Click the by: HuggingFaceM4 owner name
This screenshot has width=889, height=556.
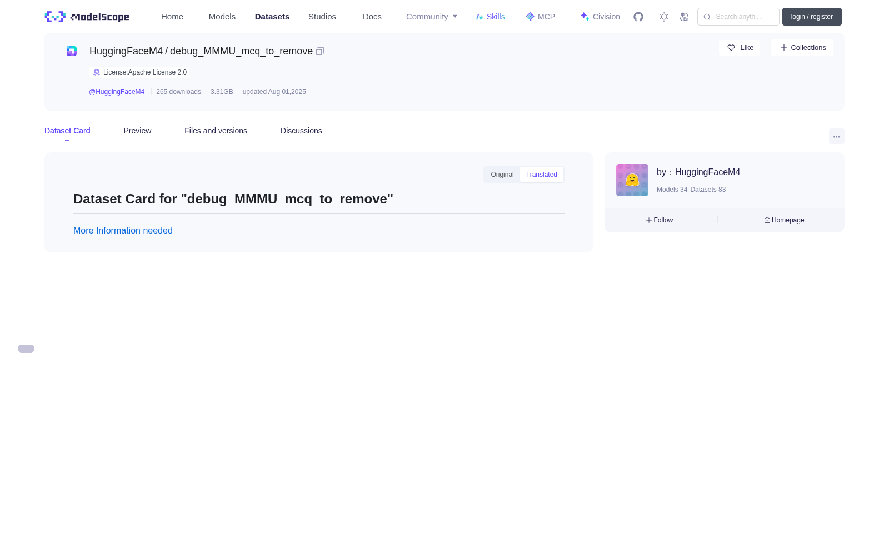(698, 172)
